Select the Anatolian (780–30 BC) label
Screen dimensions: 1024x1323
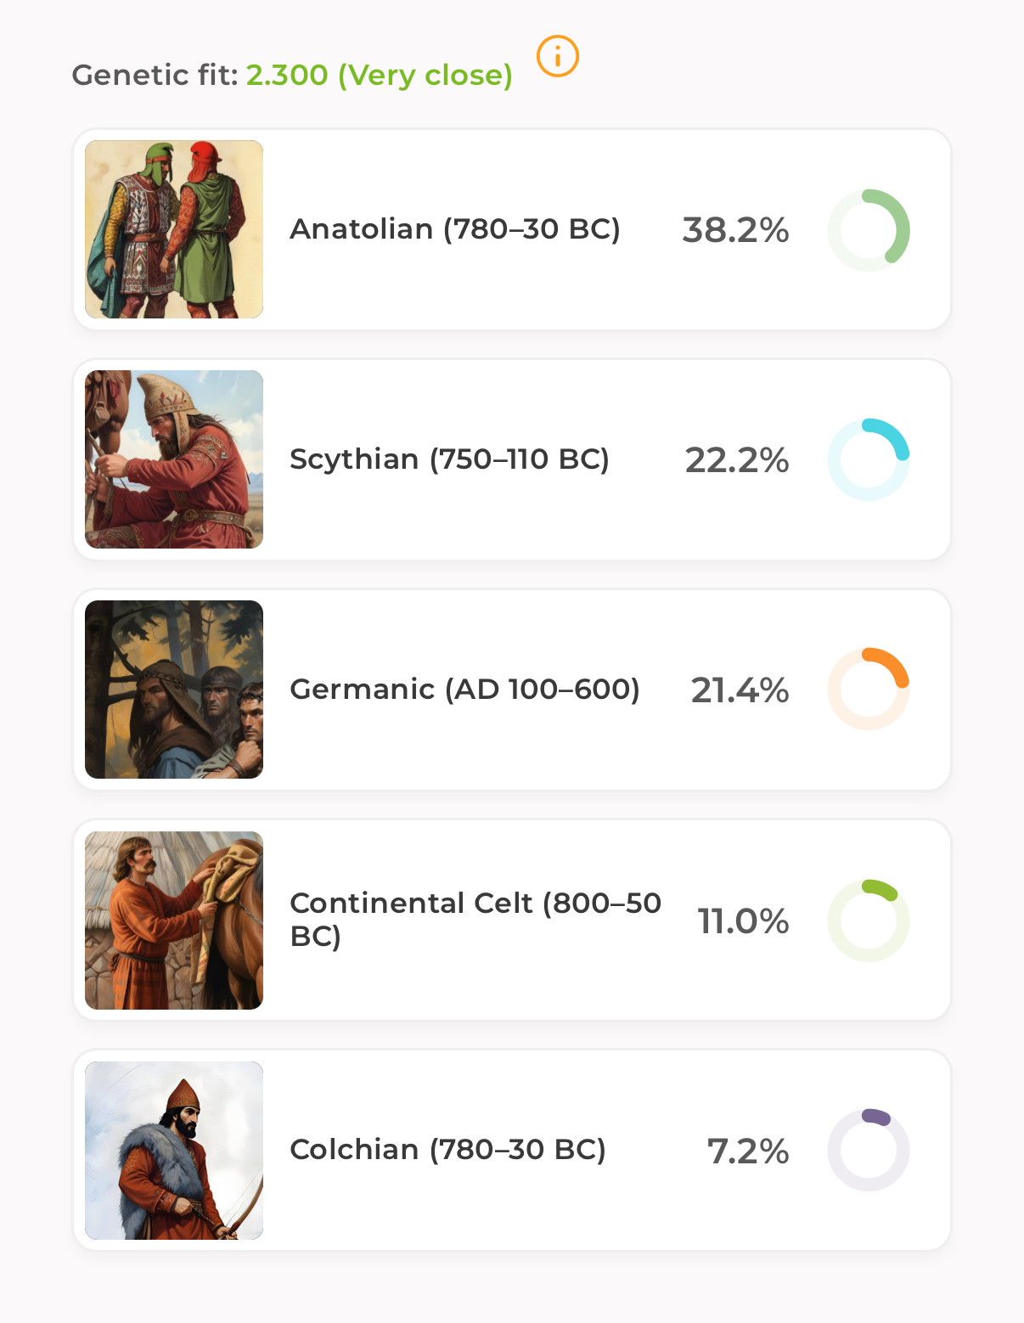click(x=455, y=229)
